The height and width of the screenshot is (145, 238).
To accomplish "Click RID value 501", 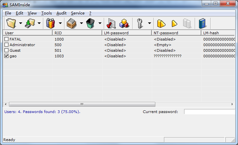I will coord(58,50).
